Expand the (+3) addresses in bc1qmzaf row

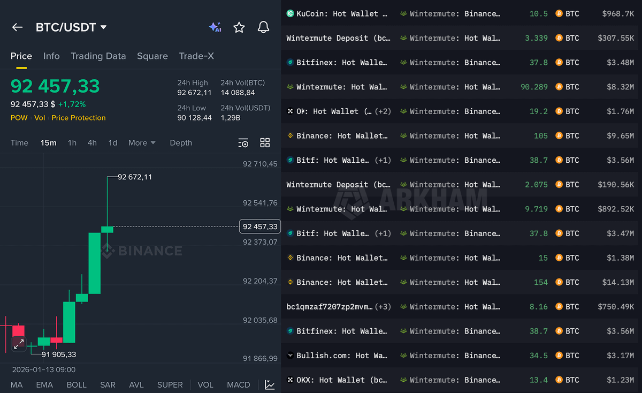(x=383, y=307)
